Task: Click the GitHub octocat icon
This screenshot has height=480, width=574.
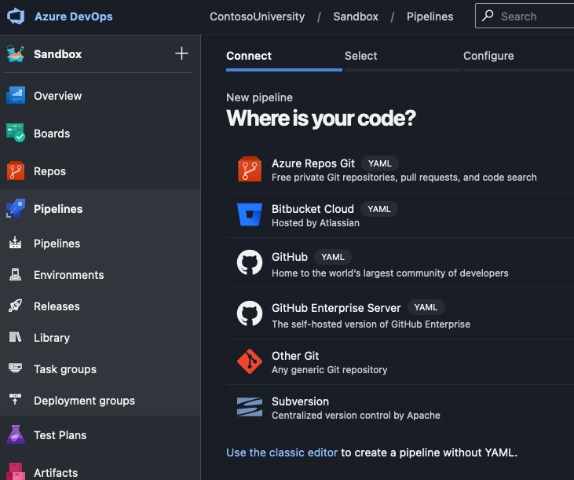Action: pos(250,262)
